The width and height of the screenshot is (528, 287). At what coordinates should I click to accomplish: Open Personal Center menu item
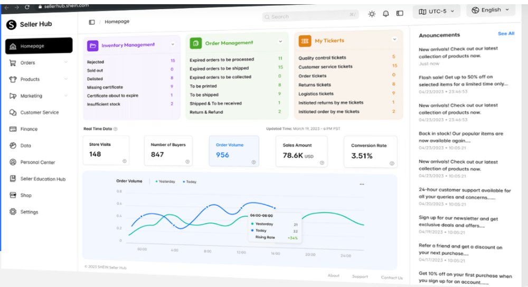pos(39,162)
